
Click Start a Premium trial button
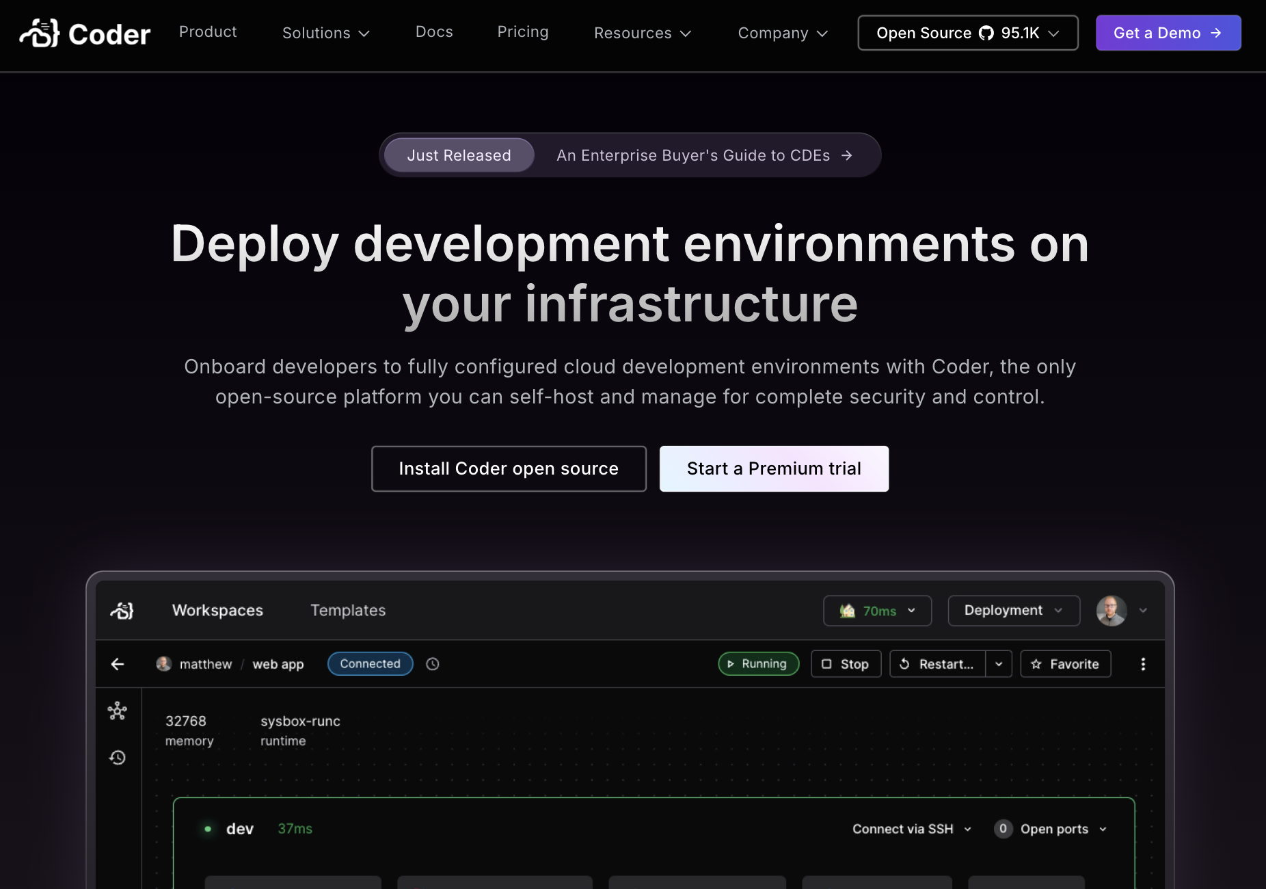pos(774,468)
